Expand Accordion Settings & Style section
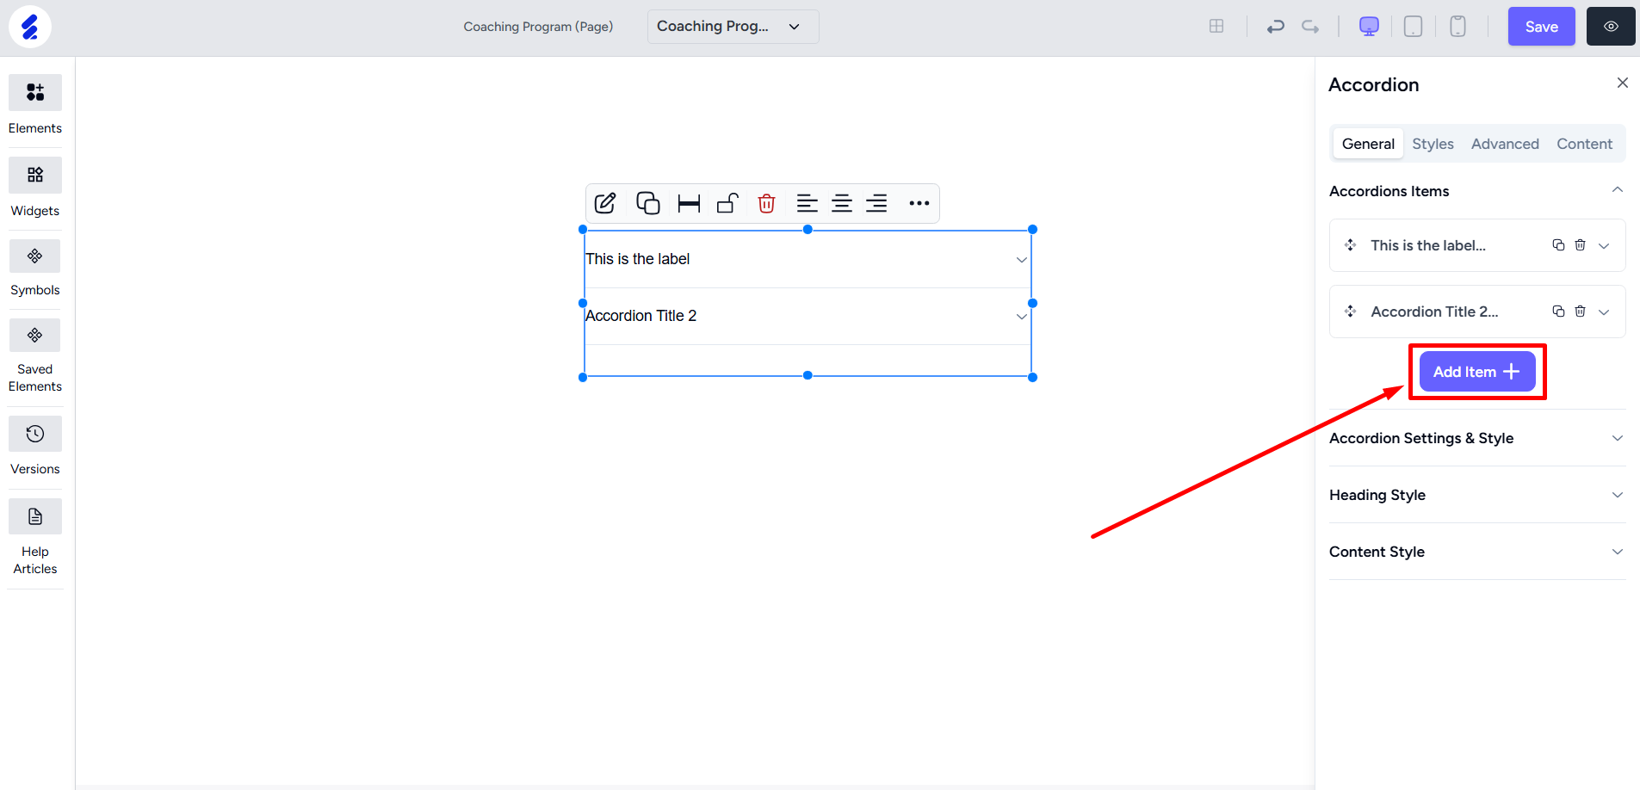1640x790 pixels. [x=1477, y=438]
